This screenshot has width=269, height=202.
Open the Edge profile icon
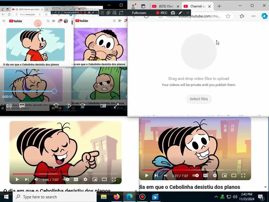[133, 6]
